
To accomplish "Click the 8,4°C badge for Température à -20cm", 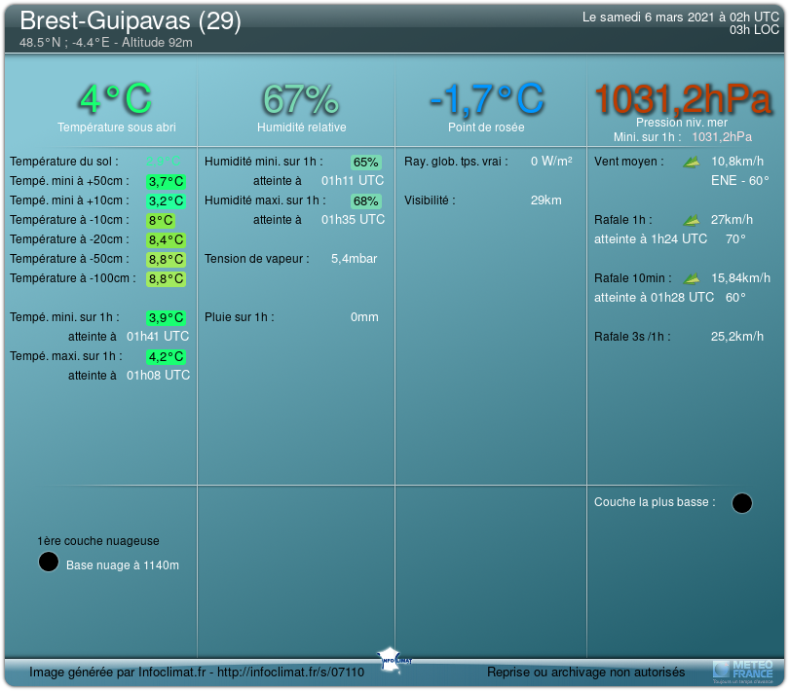I will (x=166, y=239).
